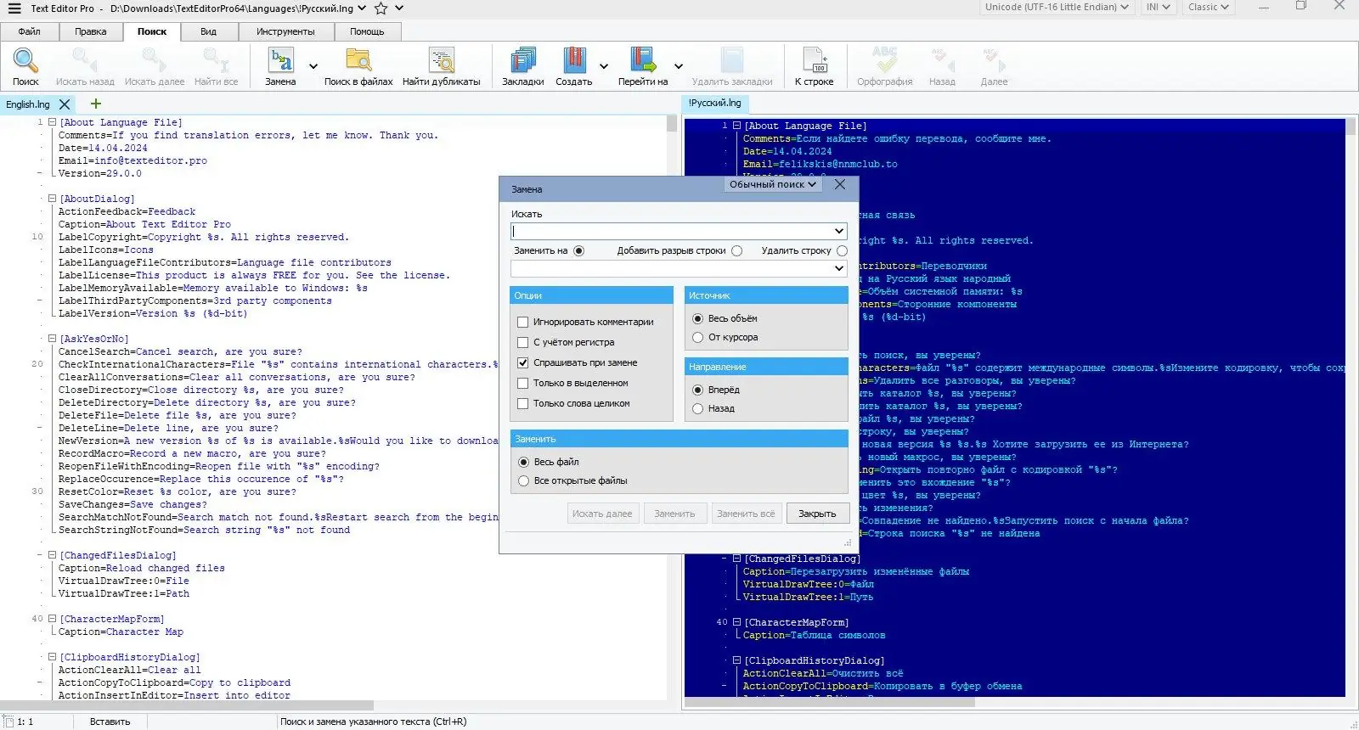Open the Unicode encoding dropdown
The height and width of the screenshot is (730, 1359).
coord(1057,8)
